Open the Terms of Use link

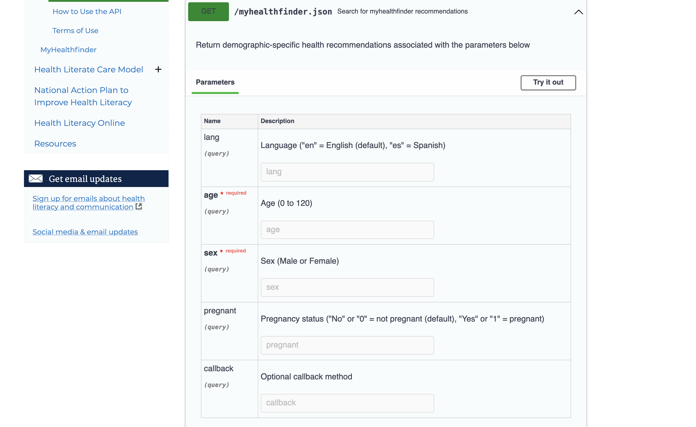click(x=75, y=31)
